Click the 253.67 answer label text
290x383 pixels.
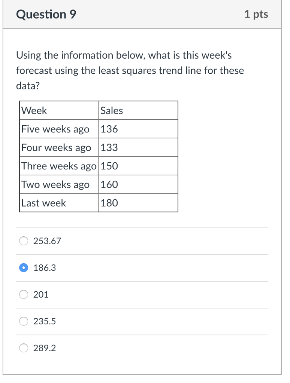tap(47, 241)
